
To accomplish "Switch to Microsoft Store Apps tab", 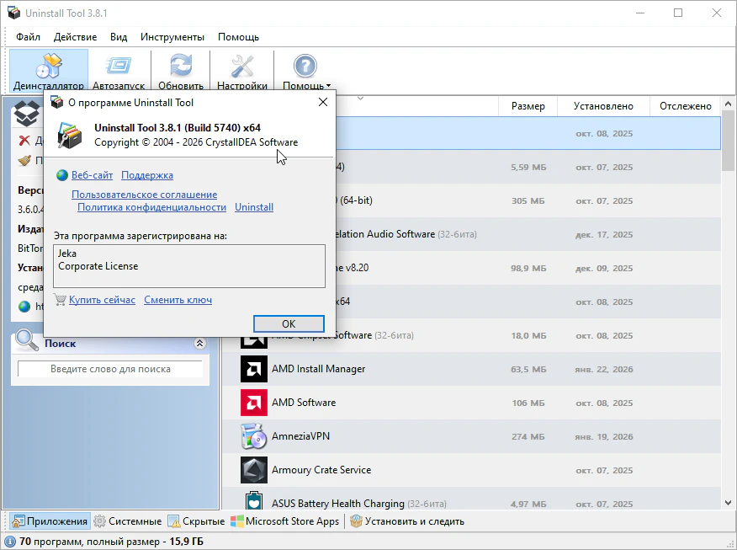I will pyautogui.click(x=285, y=521).
